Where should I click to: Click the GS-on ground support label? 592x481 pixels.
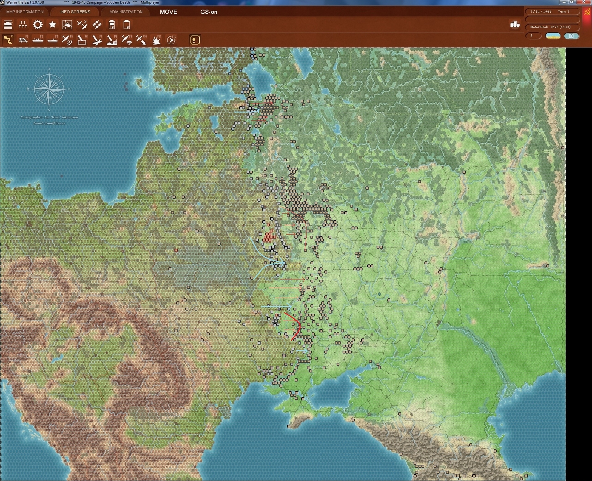[208, 12]
